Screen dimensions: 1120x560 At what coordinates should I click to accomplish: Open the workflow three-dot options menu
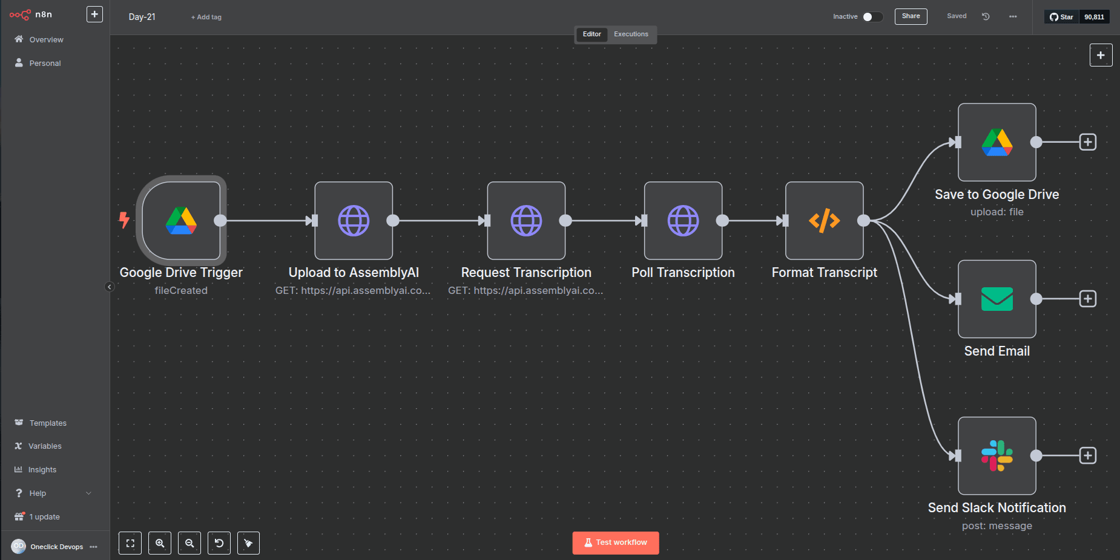pos(1013,16)
